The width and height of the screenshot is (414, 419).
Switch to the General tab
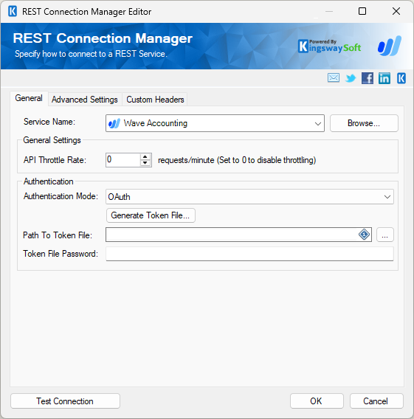pos(29,98)
